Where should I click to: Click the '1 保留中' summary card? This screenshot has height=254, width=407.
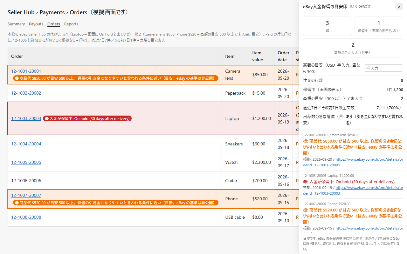pos(379,26)
